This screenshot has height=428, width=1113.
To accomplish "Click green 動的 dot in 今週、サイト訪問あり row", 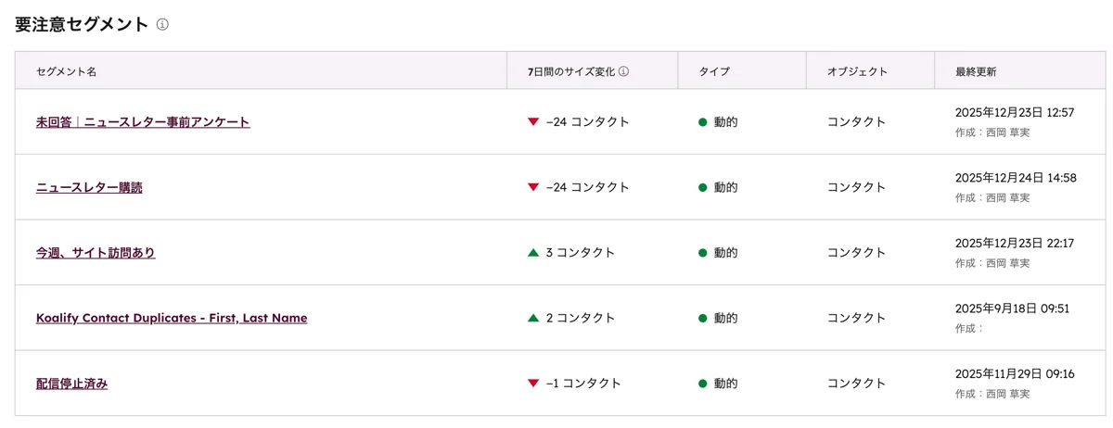I will (x=703, y=253).
